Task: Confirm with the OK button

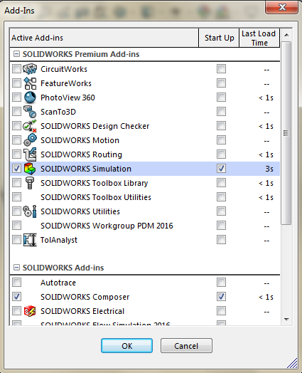Action: [126, 346]
